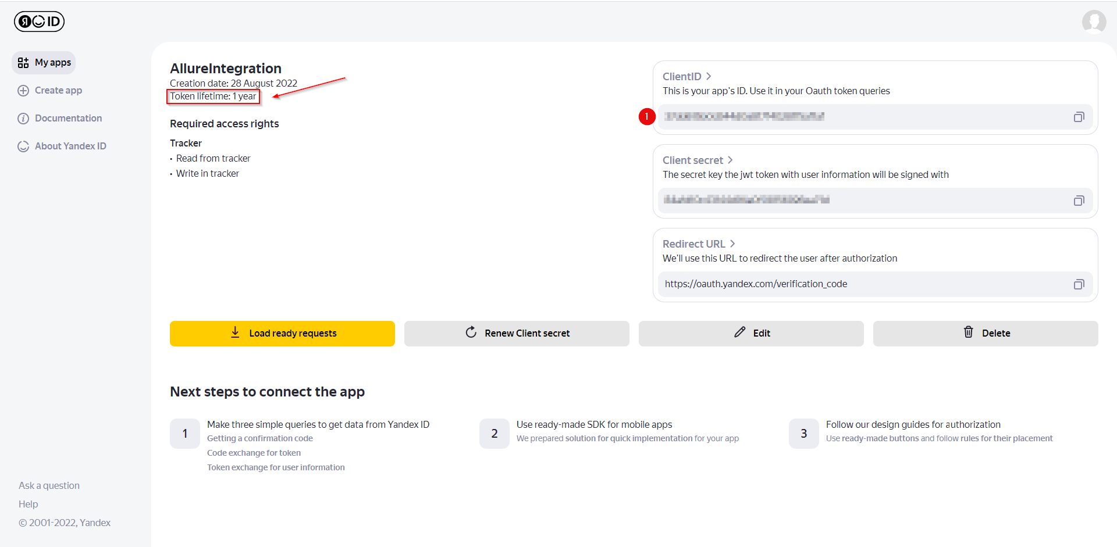Screen dimensions: 1117x547
Task: Open Getting a confirmation code link
Action: (x=259, y=438)
